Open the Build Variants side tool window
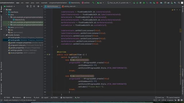The image size is (184, 103). point(1,89)
